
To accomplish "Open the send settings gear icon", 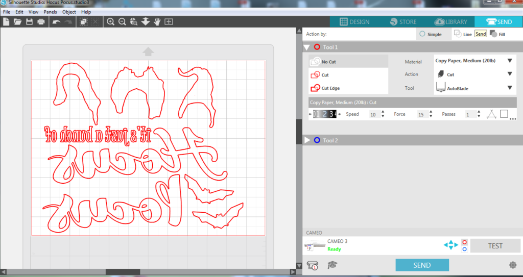I will click(513, 265).
